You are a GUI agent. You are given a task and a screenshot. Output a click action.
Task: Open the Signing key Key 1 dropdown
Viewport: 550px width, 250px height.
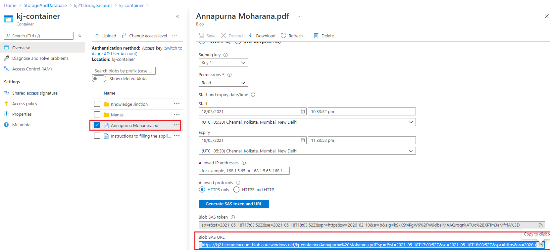coord(224,62)
